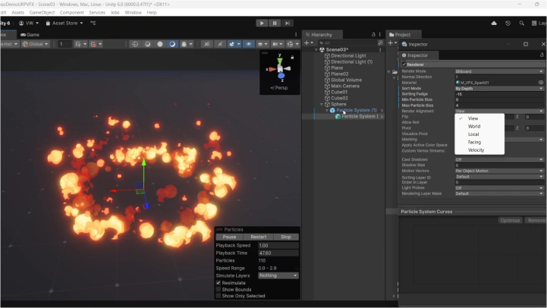Click the Optimize curves button
Viewport: 547px width, 308px height.
coord(510,221)
